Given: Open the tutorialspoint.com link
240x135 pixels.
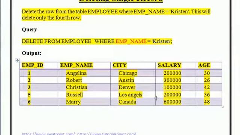Looking at the screenshot, I should pos(106,133).
